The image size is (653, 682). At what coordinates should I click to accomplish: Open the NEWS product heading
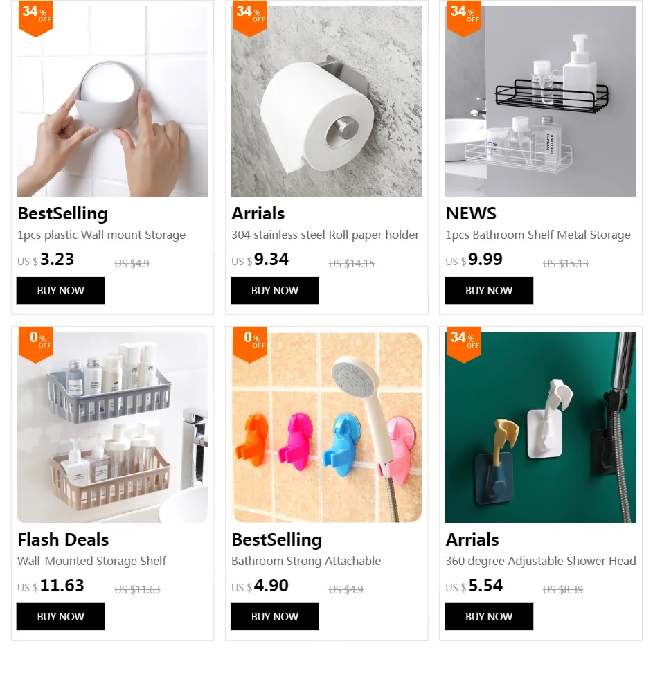pos(471,213)
